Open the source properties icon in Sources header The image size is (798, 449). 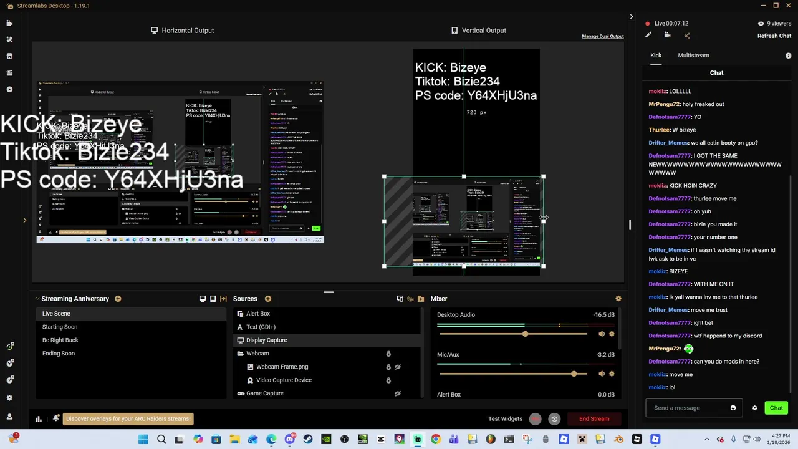[400, 299]
